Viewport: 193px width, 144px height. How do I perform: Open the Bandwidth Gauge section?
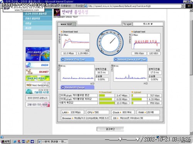[x=77, y=88]
